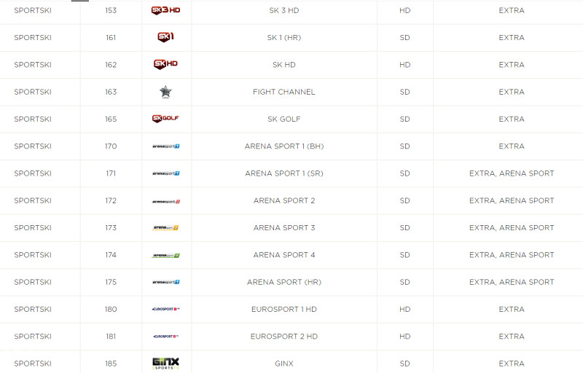Viewport: 583px width, 373px height.
Task: Click the Arena Sport 3 yellow logo
Action: [x=165, y=228]
